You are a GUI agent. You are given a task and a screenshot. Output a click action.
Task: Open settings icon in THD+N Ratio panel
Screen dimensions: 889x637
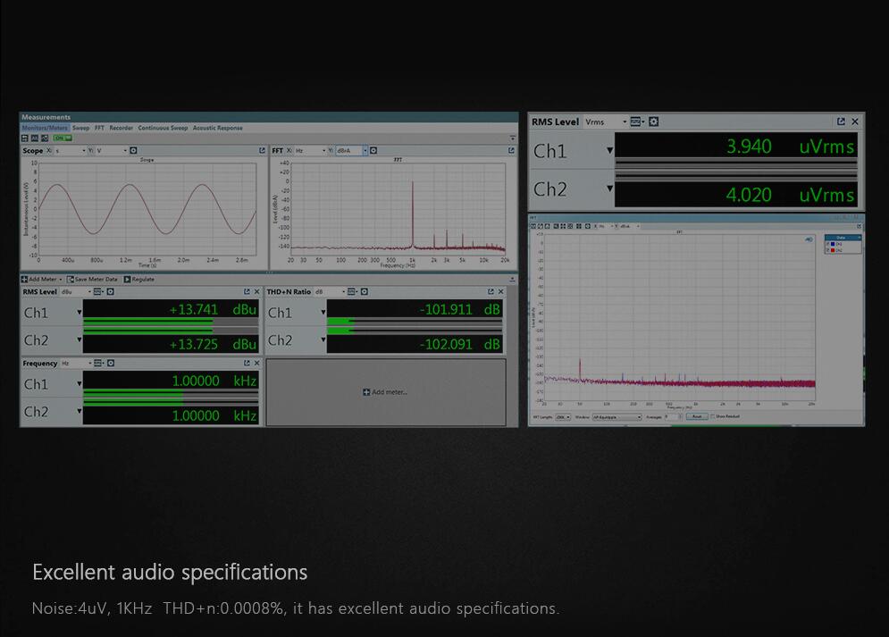coord(365,292)
